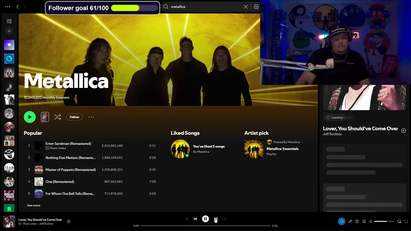Toggle shuffle in the player bar
This screenshot has width=411, height=231.
point(187,219)
